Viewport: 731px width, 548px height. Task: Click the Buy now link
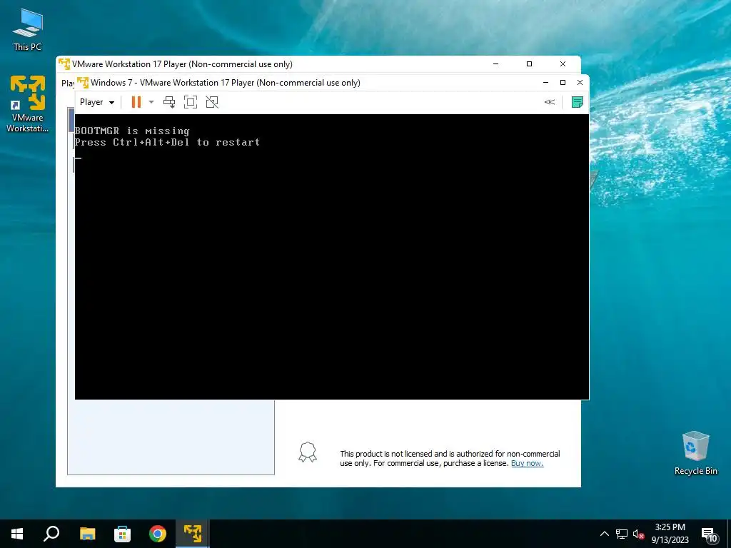coord(528,463)
